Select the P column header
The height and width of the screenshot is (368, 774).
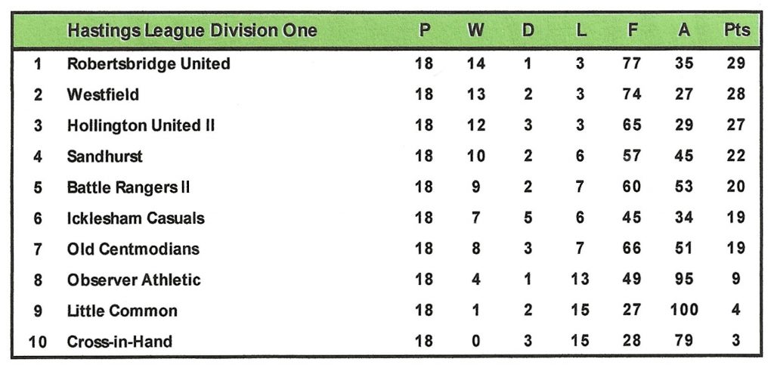[425, 31]
